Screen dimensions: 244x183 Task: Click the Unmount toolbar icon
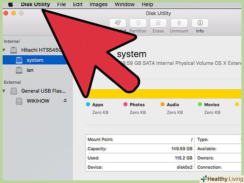click(x=179, y=23)
